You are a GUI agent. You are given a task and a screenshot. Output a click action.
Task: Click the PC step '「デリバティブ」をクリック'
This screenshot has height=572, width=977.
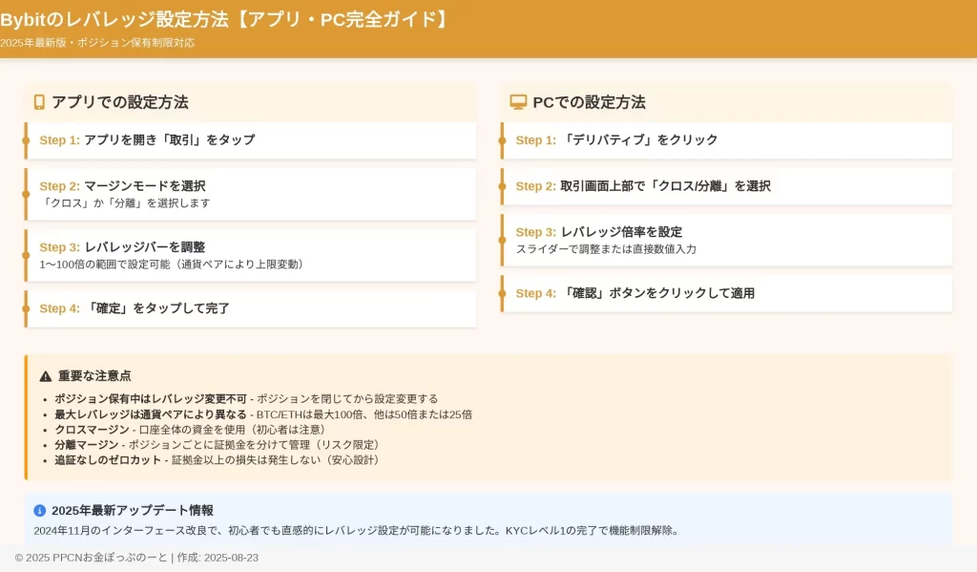pos(638,139)
